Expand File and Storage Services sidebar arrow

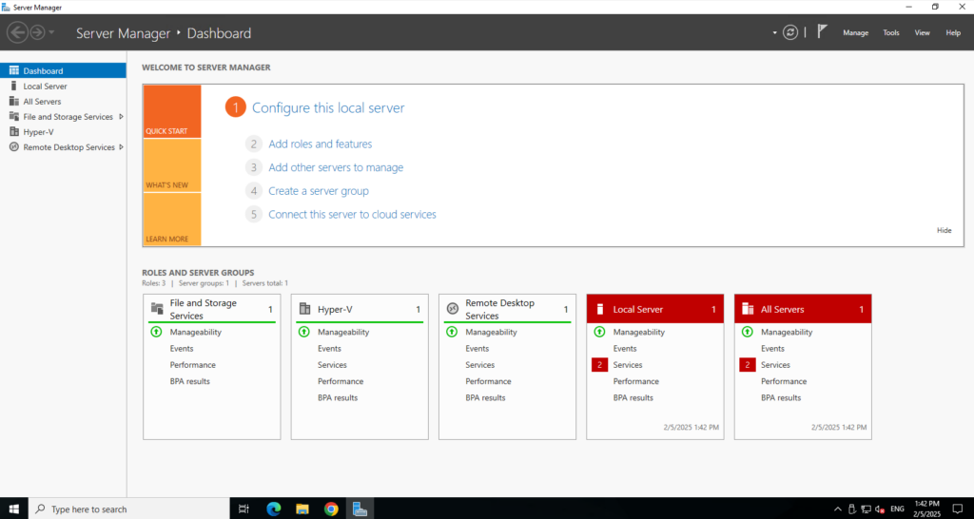(x=121, y=117)
